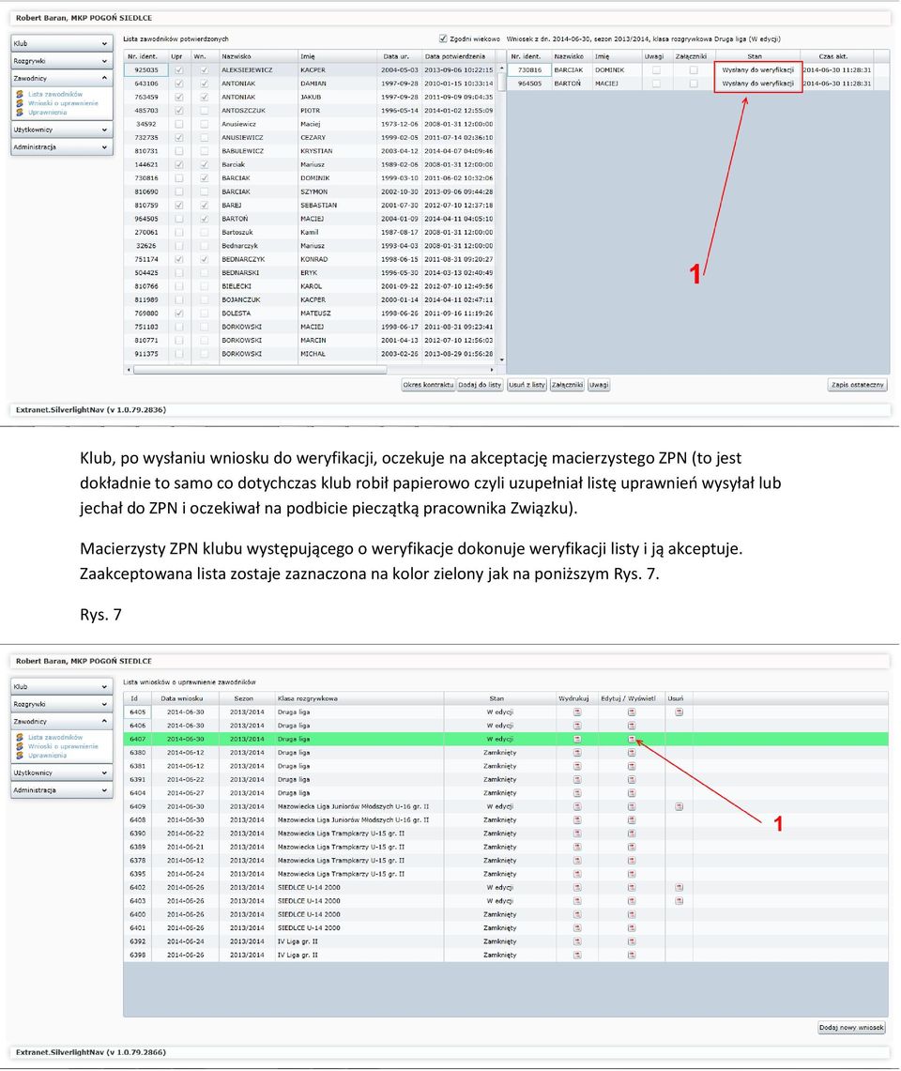Sort player list by Nazwisko column header
901x1071 pixels.
[x=257, y=56]
